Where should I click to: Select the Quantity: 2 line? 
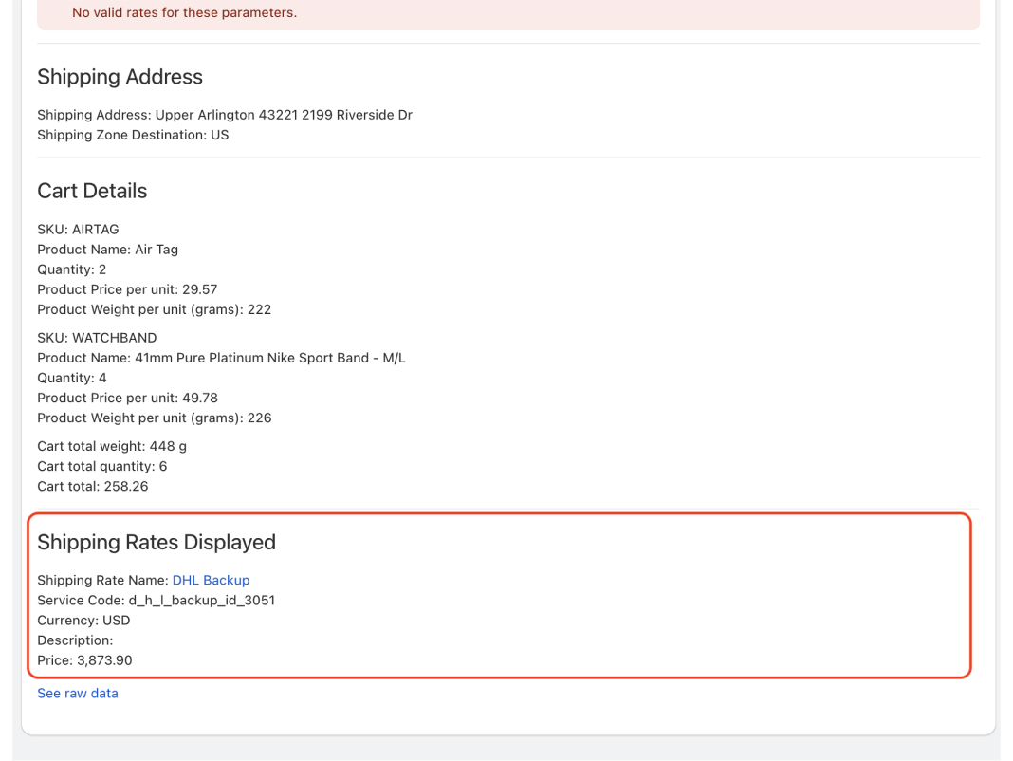point(72,269)
